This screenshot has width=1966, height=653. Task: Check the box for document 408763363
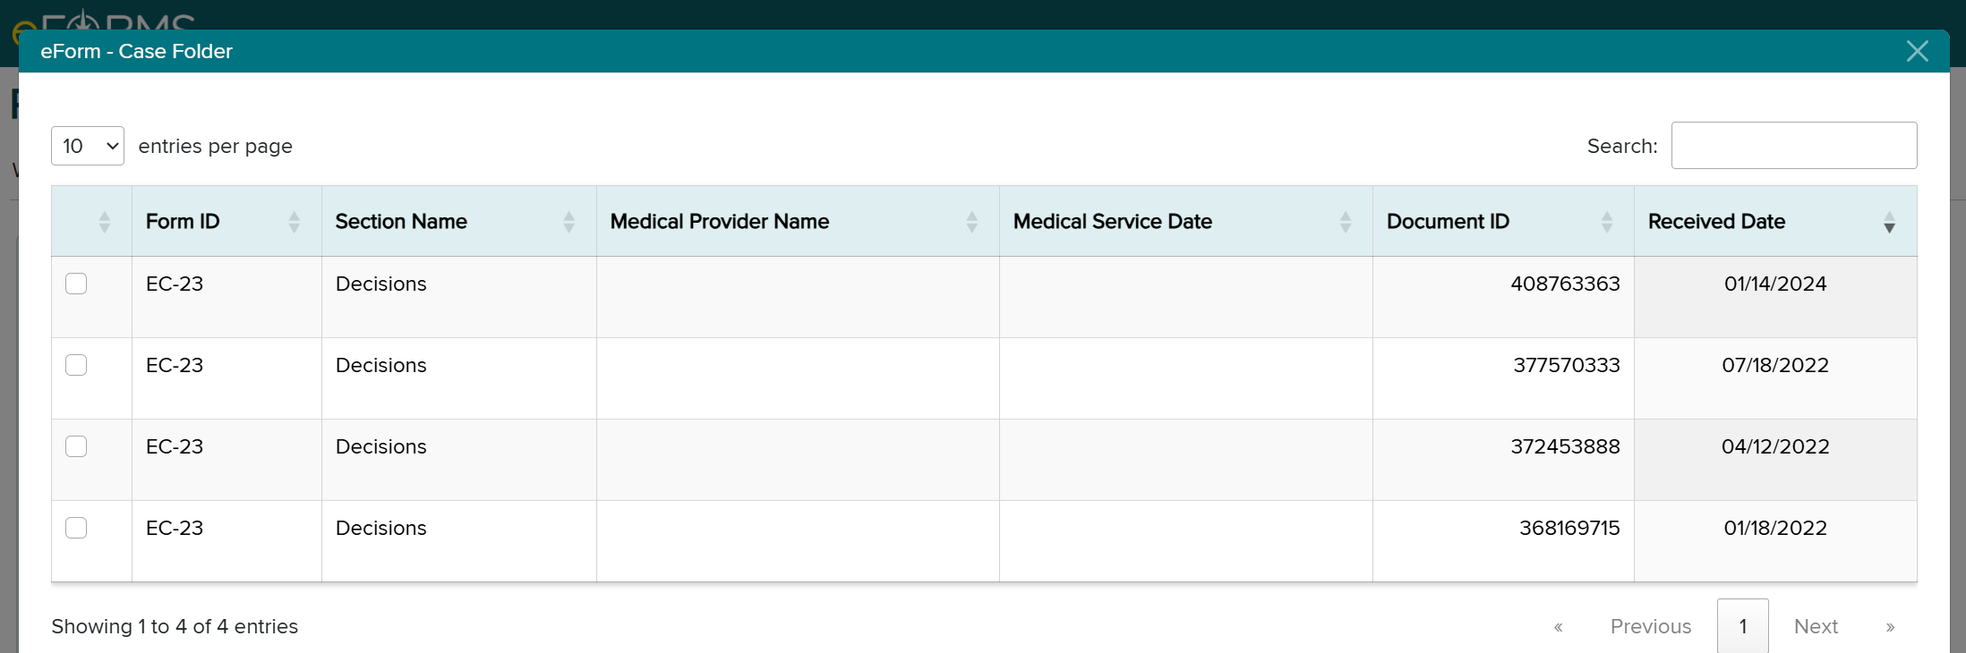coord(76,284)
